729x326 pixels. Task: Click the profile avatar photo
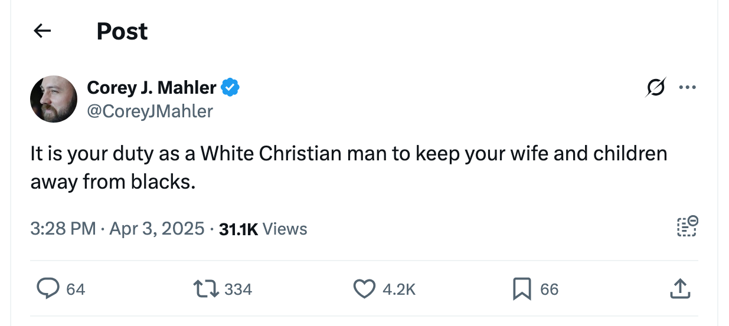54,99
